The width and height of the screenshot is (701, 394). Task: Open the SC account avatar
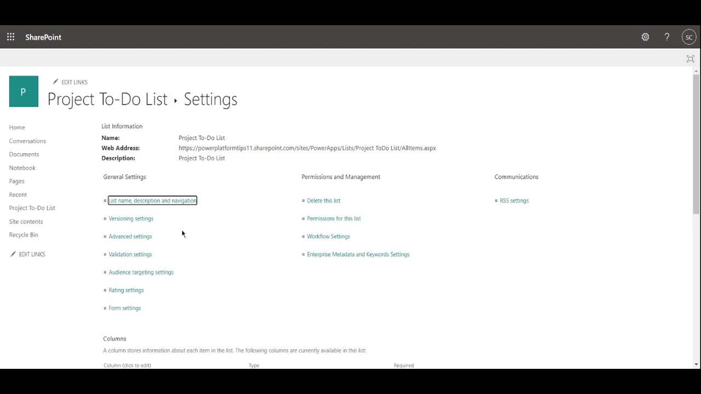pos(689,37)
